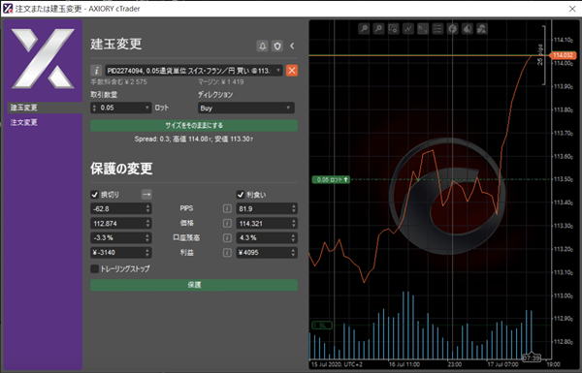The height and width of the screenshot is (373, 582).
Task: Click the second magnifier zoom icon on chart
Action: point(378,28)
